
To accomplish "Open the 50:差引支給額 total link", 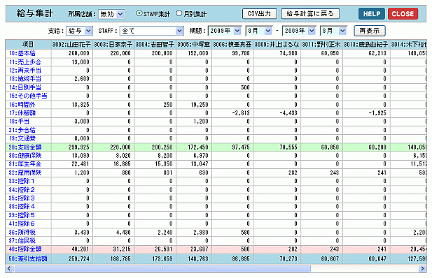I will [28, 258].
